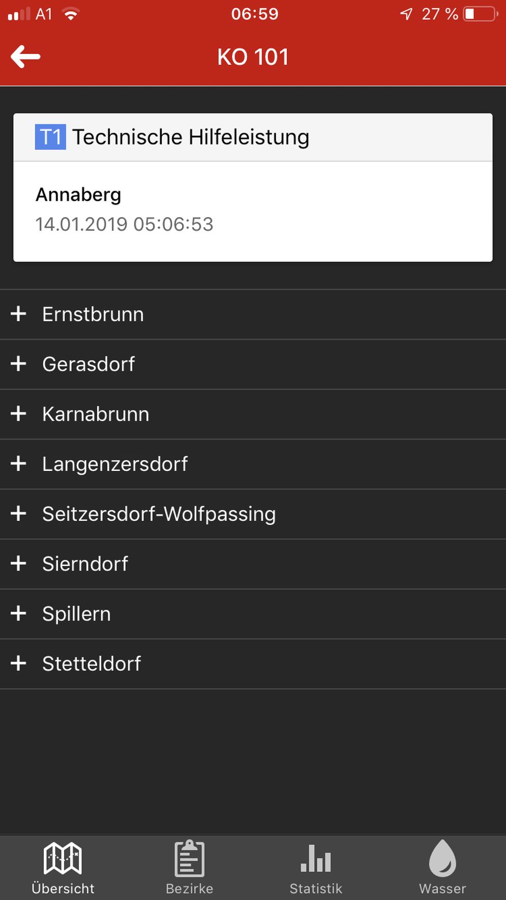
Task: Expand the Langenzersdorf plus icon
Action: [x=19, y=464]
